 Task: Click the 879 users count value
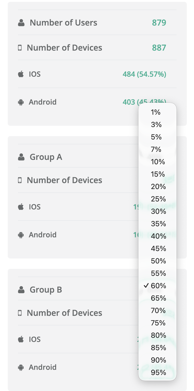159,23
